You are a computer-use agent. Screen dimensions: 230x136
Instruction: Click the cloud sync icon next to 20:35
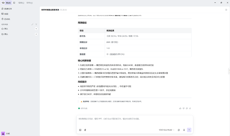[x=61, y=10]
